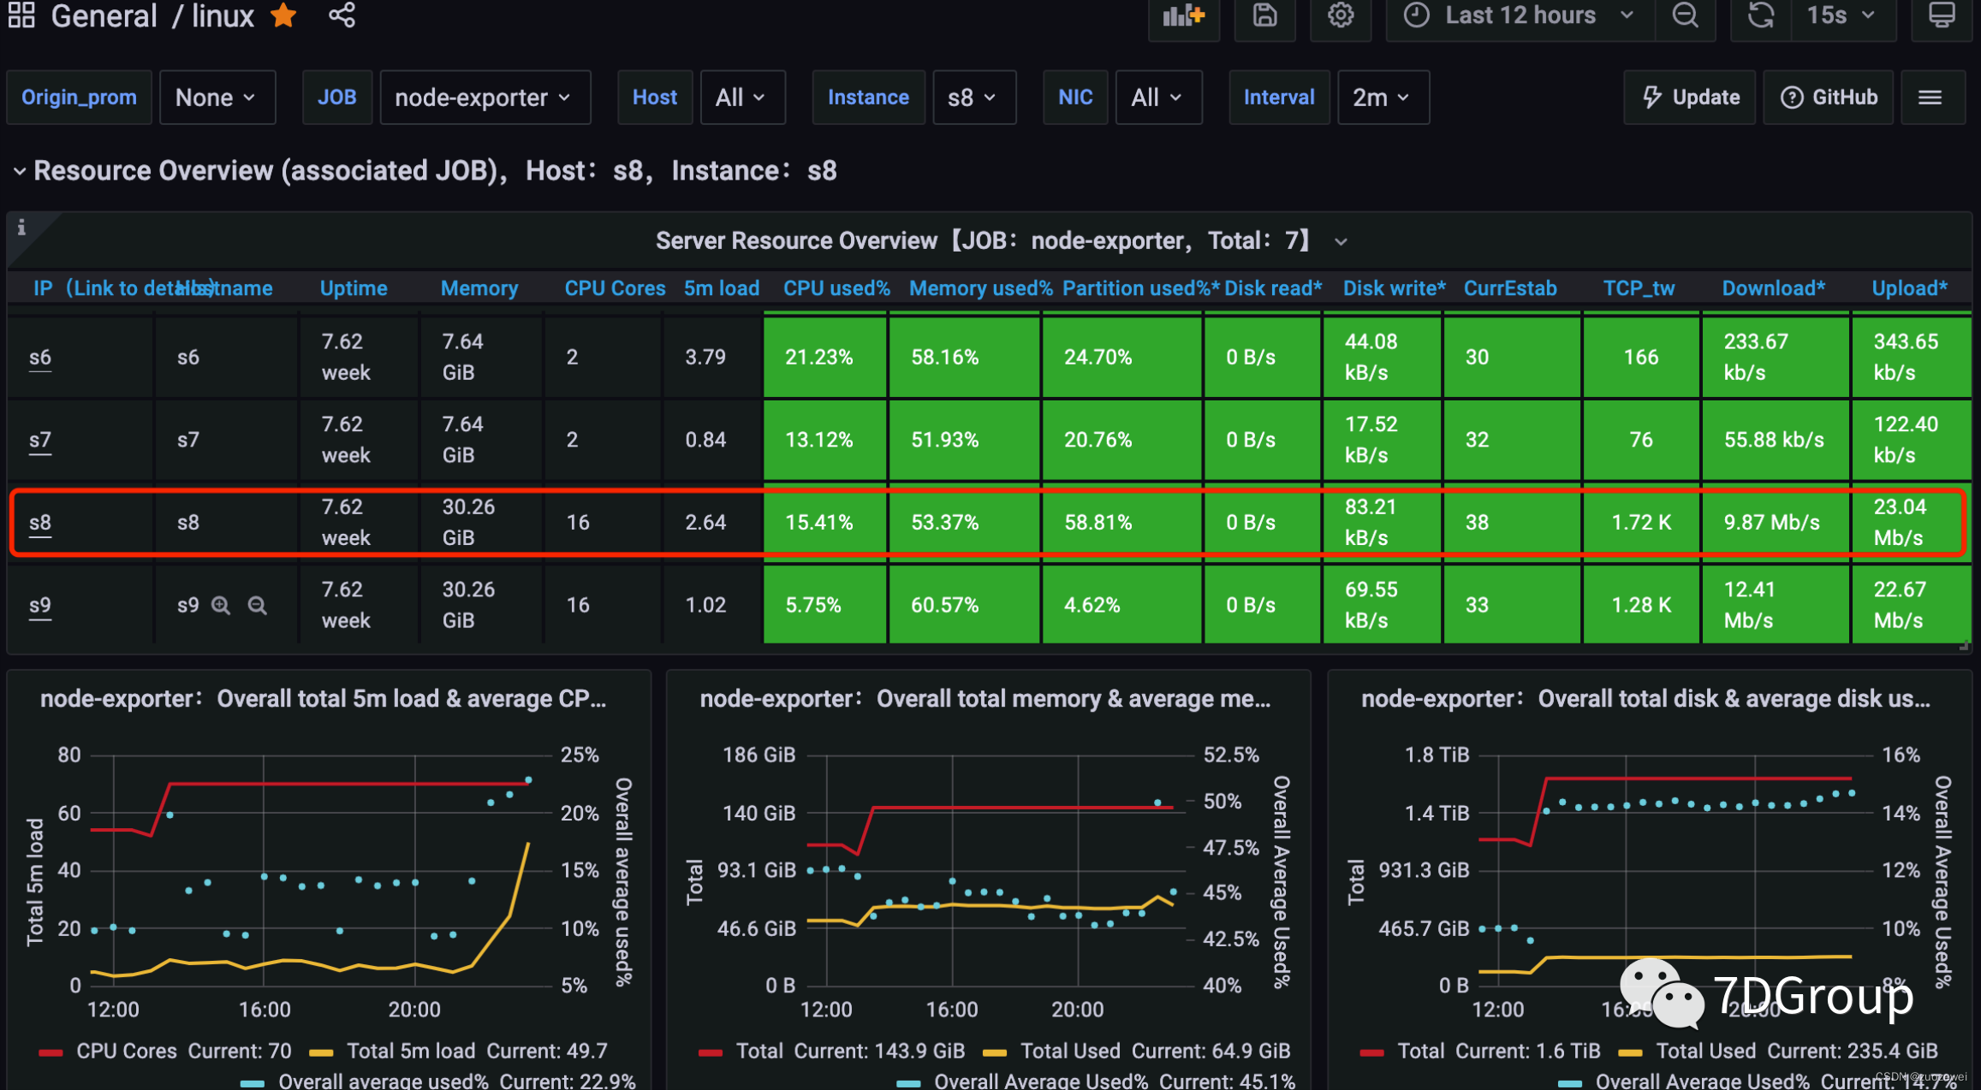Click s9 TCP_tw 1.28 K cell
This screenshot has height=1090, width=1981.
pos(1641,604)
